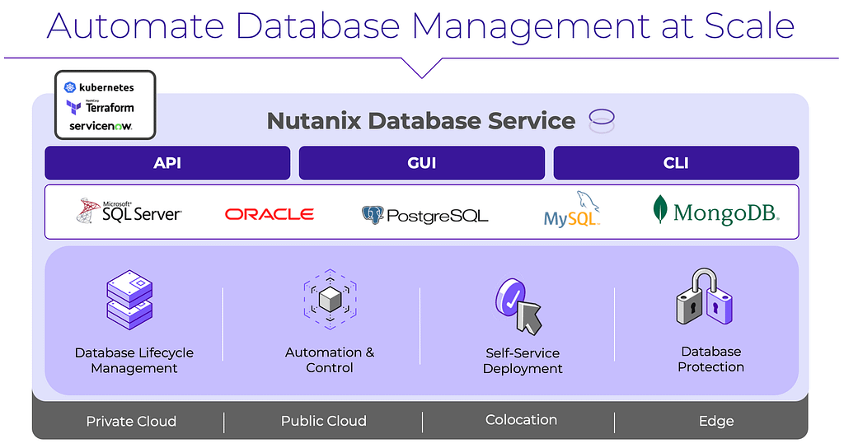Click the Database Protection padlocks icon

704,296
